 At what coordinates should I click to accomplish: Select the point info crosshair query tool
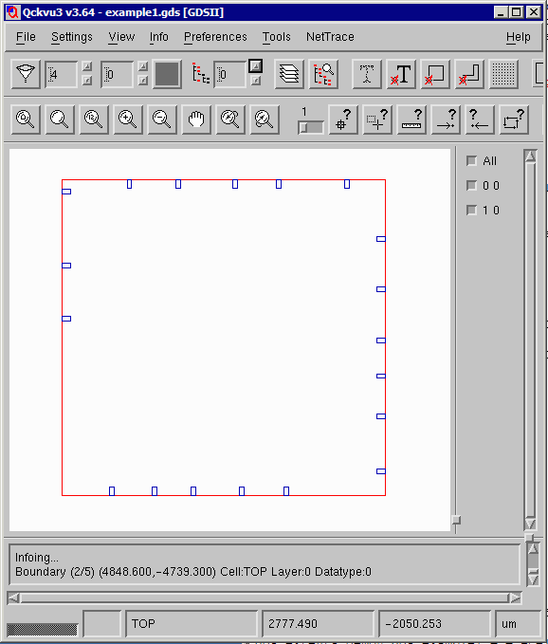(343, 120)
